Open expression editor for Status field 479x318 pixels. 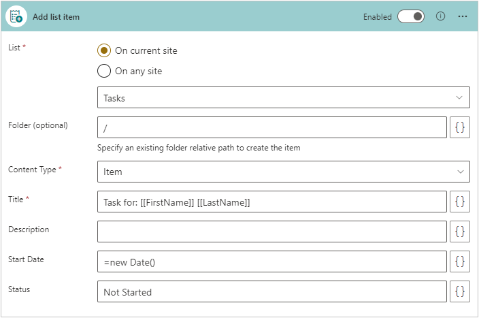tap(460, 291)
